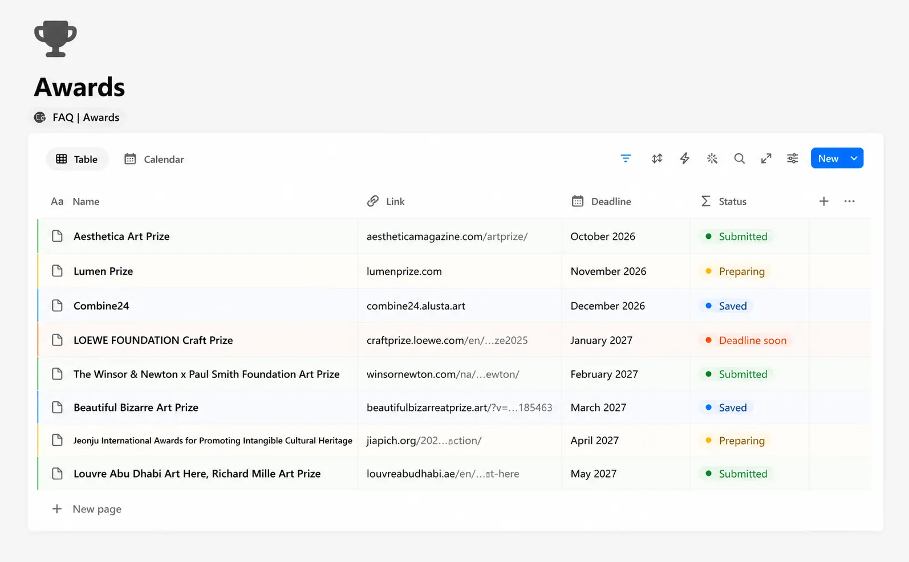Open the louvreabudhabi.ae link
909x562 pixels.
coord(443,473)
